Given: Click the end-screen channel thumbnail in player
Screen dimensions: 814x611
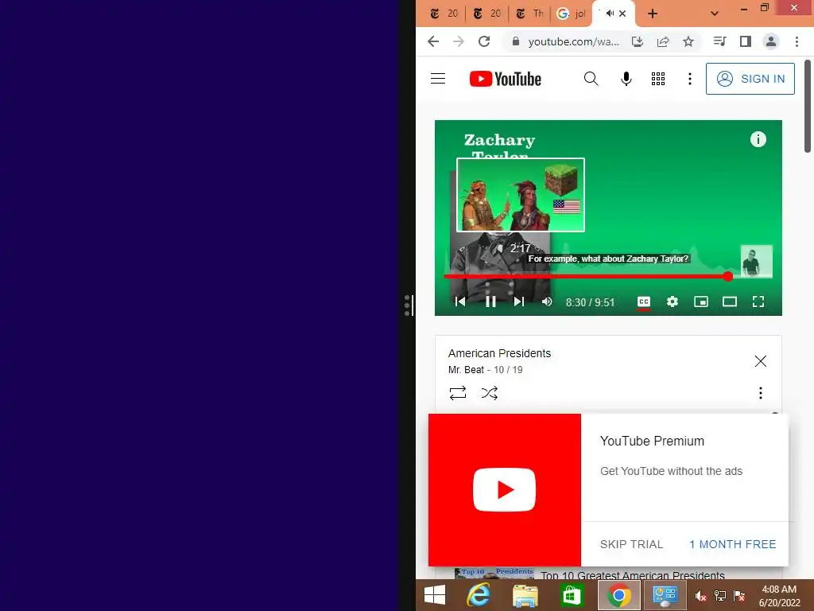Looking at the screenshot, I should (x=756, y=261).
